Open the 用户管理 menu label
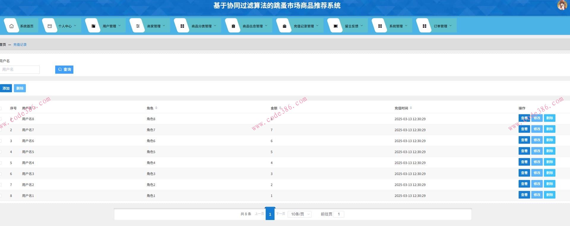The width and height of the screenshot is (570, 226). pyautogui.click(x=109, y=26)
